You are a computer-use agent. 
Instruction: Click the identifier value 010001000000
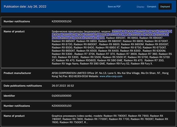pos(61,96)
